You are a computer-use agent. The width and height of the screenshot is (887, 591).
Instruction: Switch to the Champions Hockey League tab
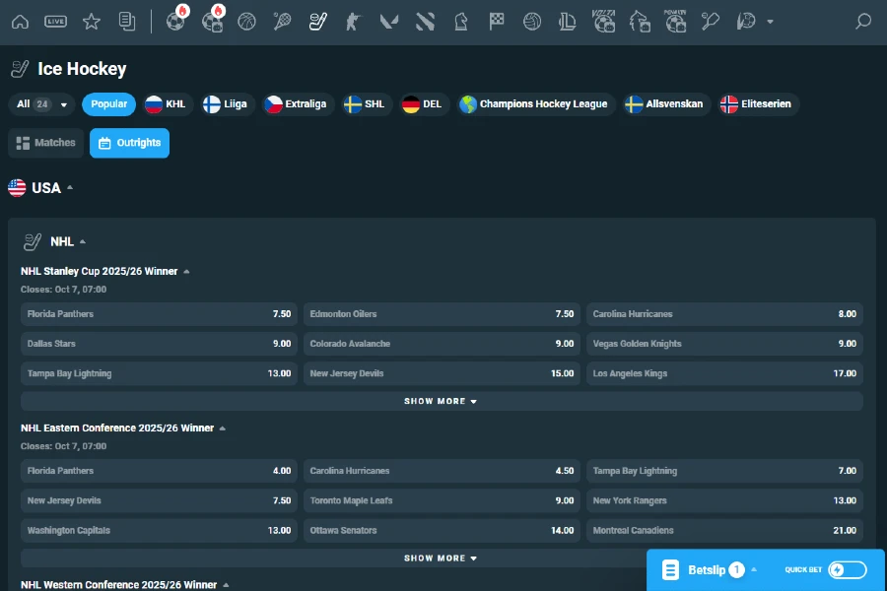click(535, 103)
